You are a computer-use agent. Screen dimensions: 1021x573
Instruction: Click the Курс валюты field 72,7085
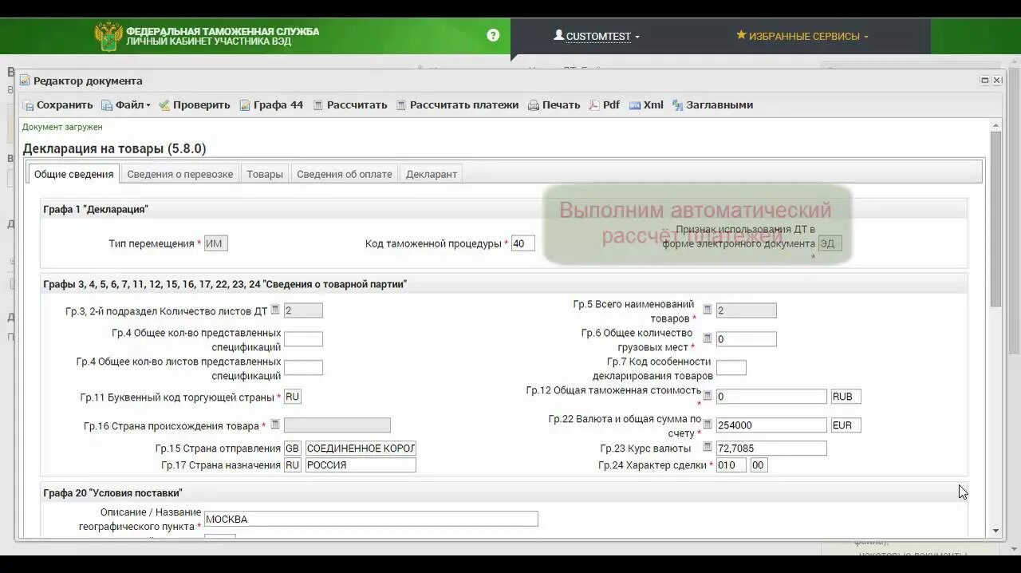point(771,449)
